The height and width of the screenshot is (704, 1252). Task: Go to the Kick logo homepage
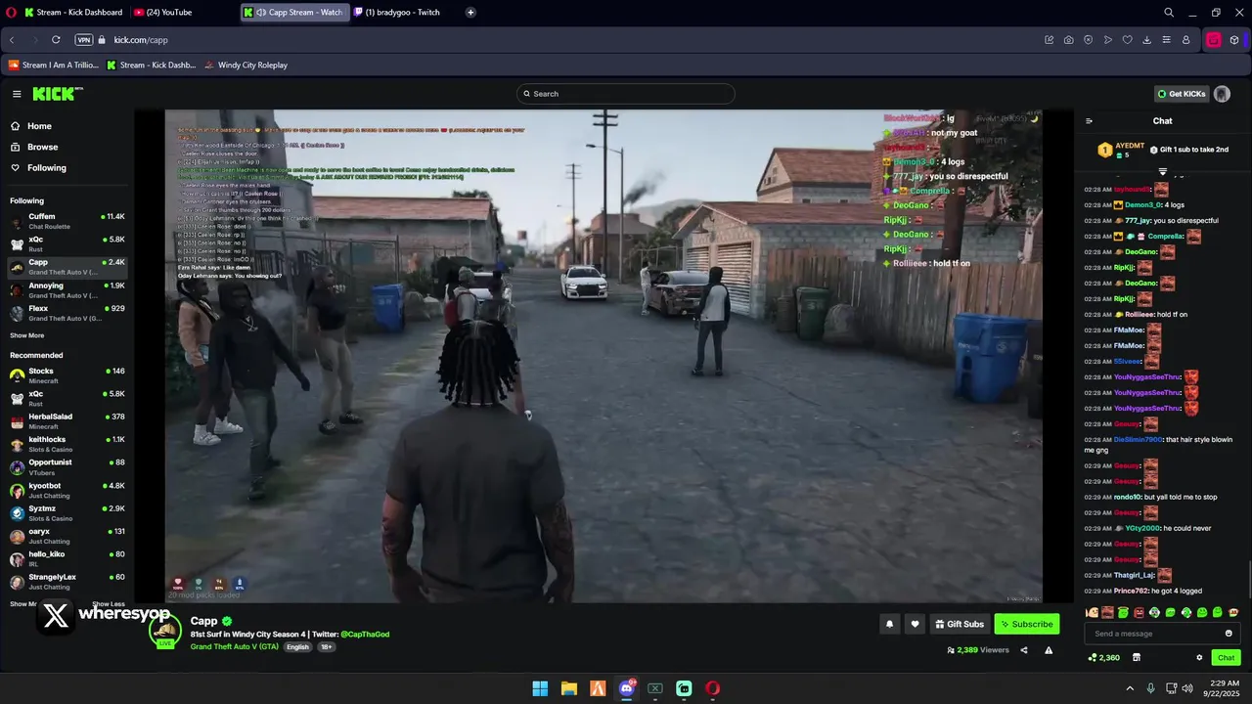pyautogui.click(x=58, y=94)
